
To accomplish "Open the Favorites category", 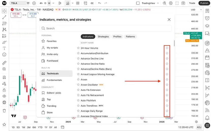I will click(56, 41).
